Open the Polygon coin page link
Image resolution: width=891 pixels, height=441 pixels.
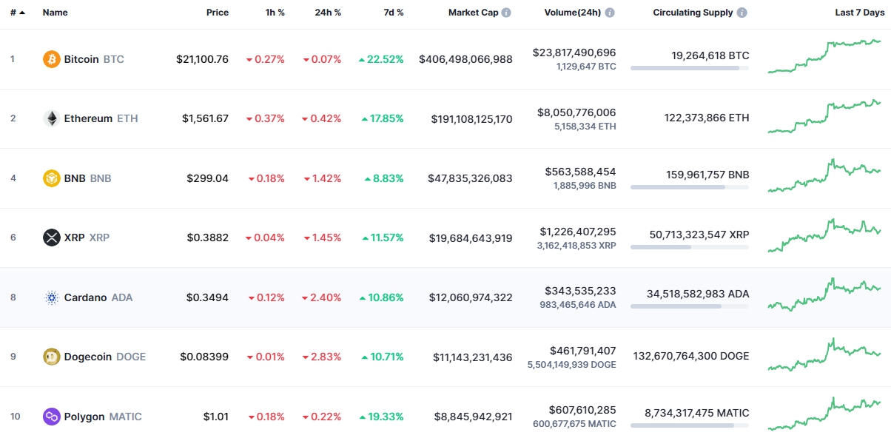pyautogui.click(x=103, y=417)
